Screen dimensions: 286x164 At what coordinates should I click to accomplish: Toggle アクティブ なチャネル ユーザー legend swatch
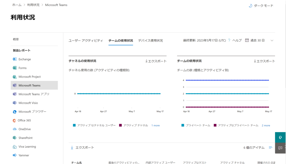coord(74,125)
